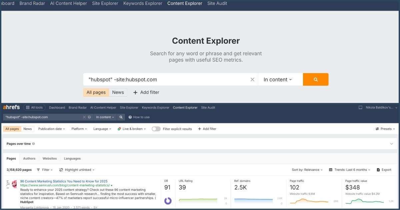Screen dimensions: 400x210
Task: Click the clear X in the search field
Action: 252,79
